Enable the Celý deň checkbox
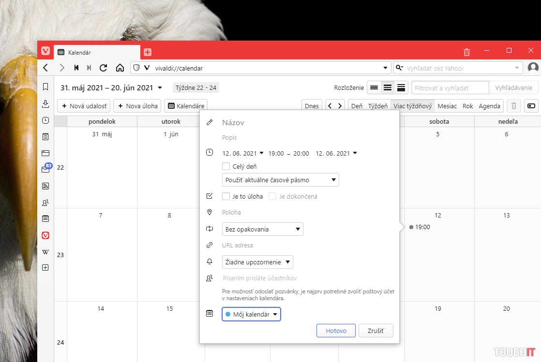This screenshot has width=541, height=362. tap(226, 166)
